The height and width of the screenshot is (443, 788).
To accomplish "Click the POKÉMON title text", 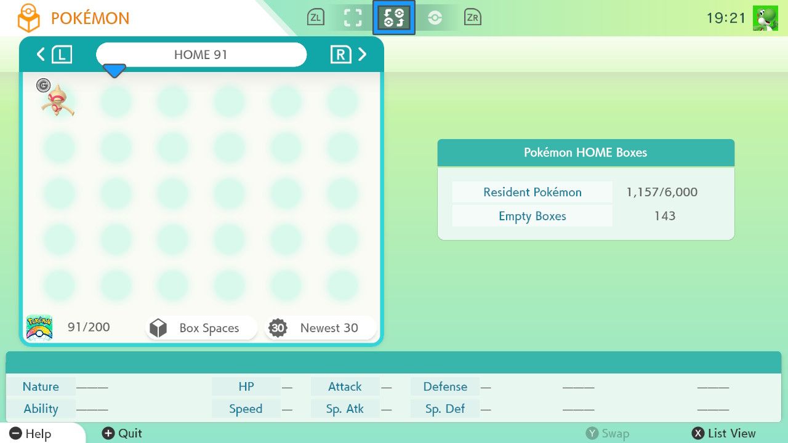I will pyautogui.click(x=90, y=18).
